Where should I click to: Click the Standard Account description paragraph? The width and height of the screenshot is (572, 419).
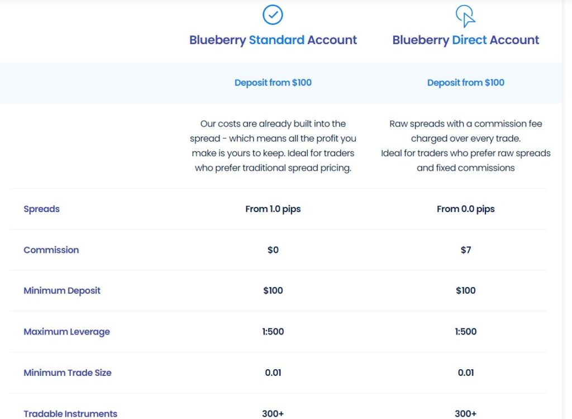click(x=273, y=145)
